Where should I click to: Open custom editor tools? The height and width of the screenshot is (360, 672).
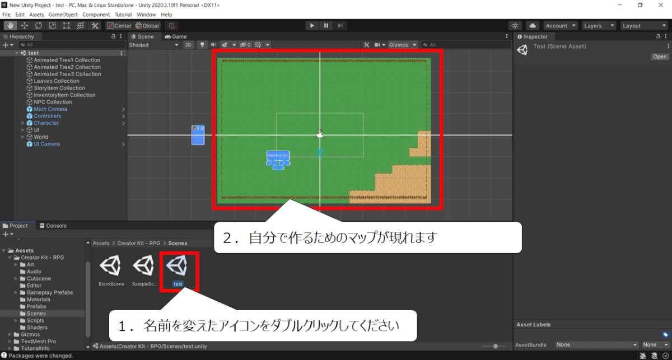tap(95, 26)
